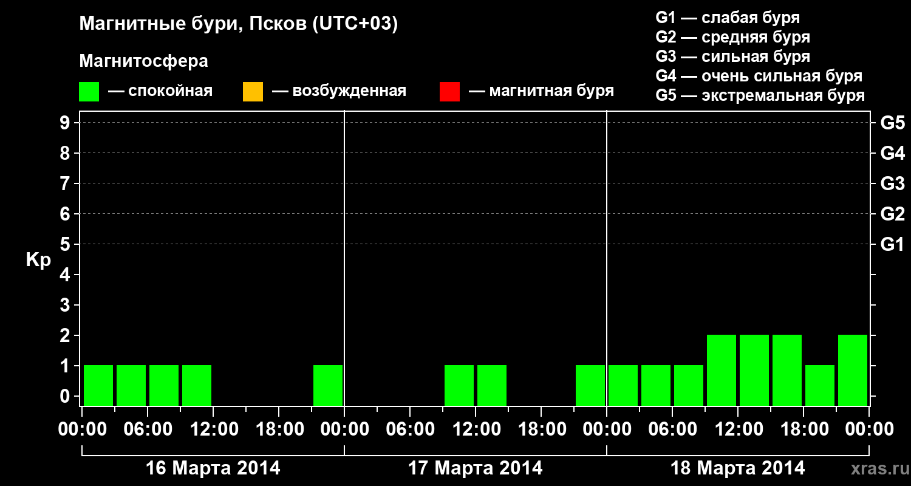This screenshot has height=486, width=911.
Task: Click the '12:00' time label under 18 March
Action: tap(738, 430)
